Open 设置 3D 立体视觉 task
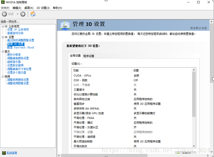 pos(18,30)
